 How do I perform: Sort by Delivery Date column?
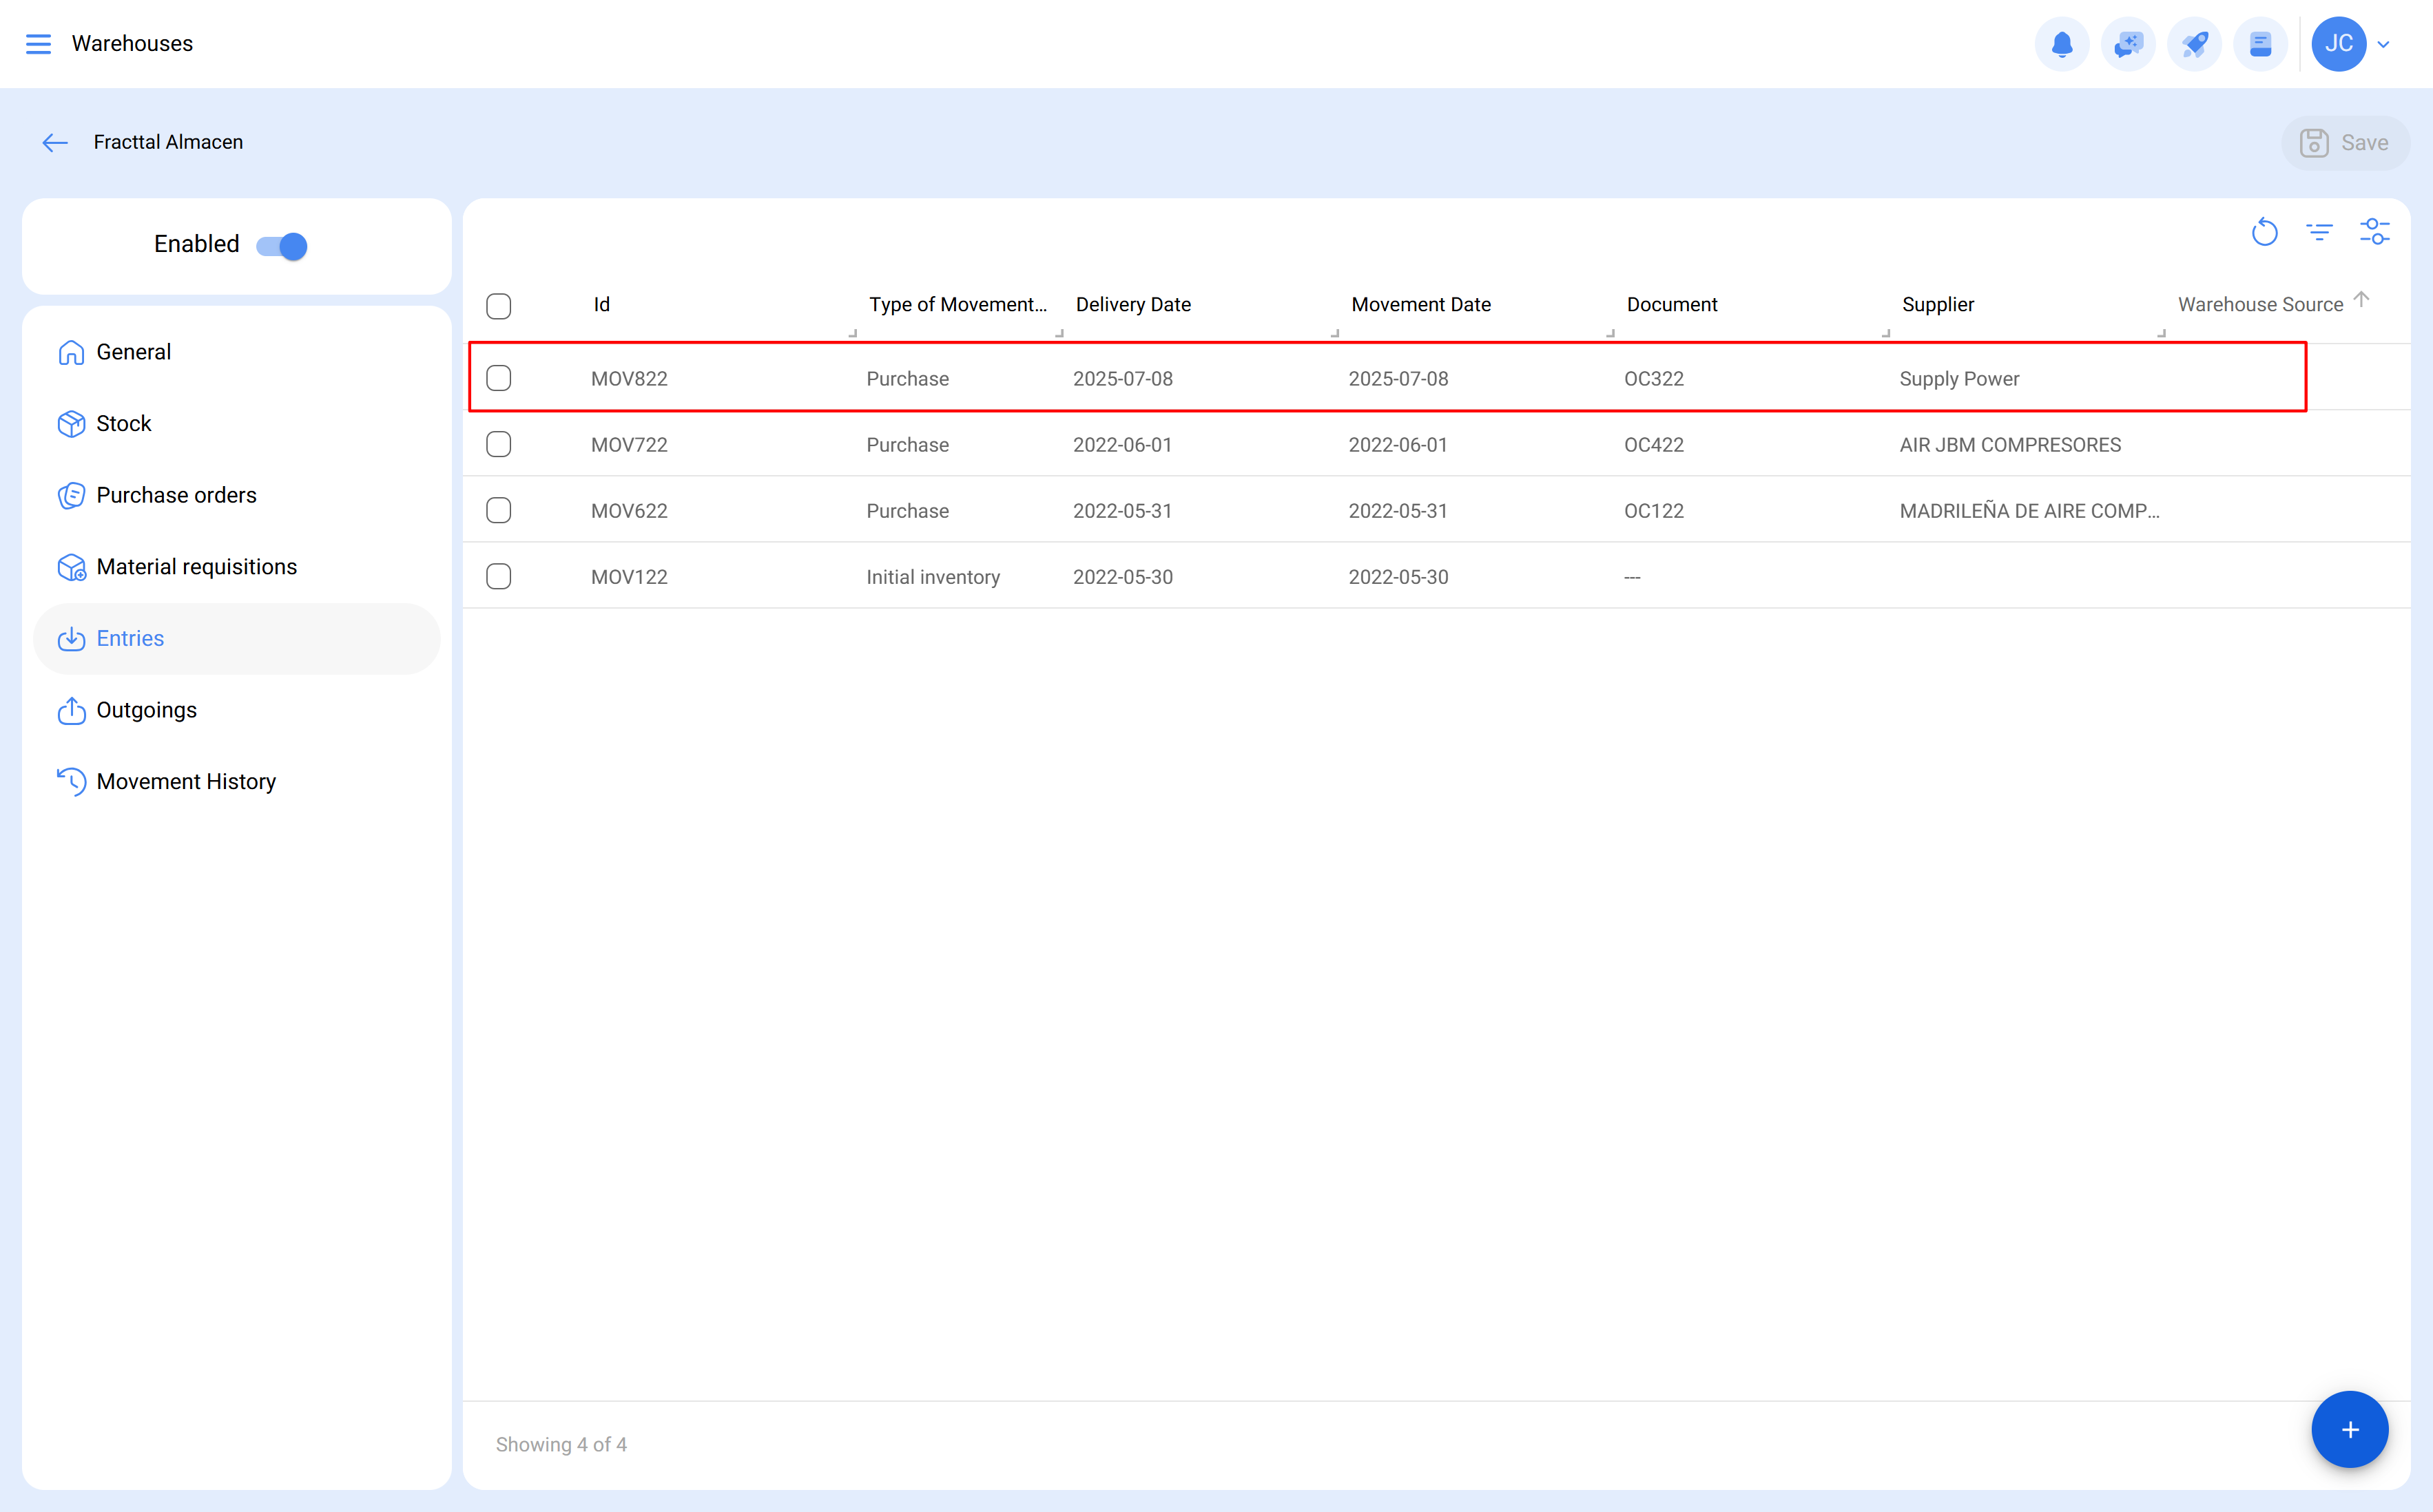tap(1132, 304)
